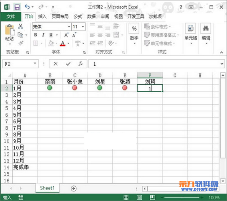Screen dimensions: 227x201
Task: Align text left
Action: (92, 35)
